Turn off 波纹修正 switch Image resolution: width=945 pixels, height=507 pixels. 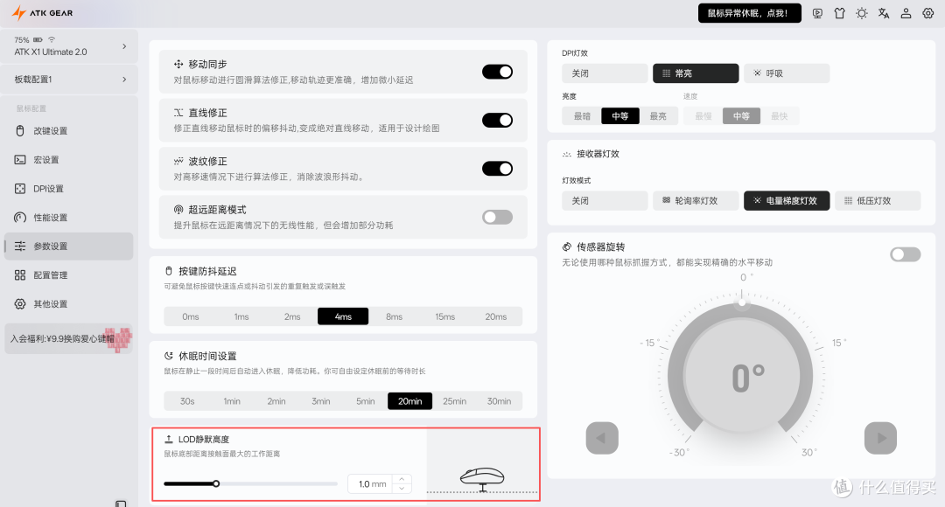coord(497,169)
